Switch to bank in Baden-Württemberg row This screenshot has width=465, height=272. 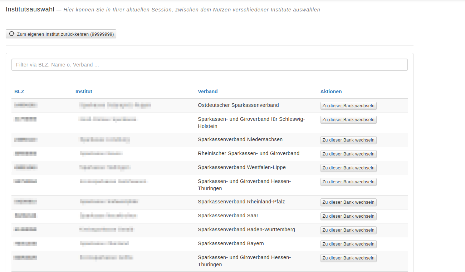[x=348, y=230]
